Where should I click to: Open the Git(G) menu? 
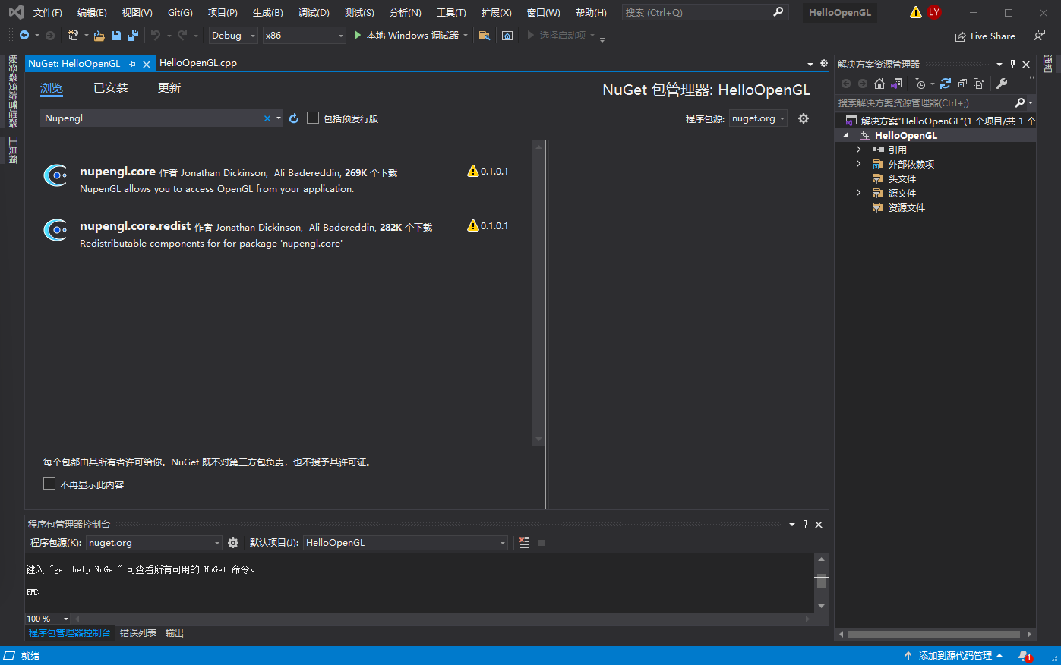click(x=180, y=13)
